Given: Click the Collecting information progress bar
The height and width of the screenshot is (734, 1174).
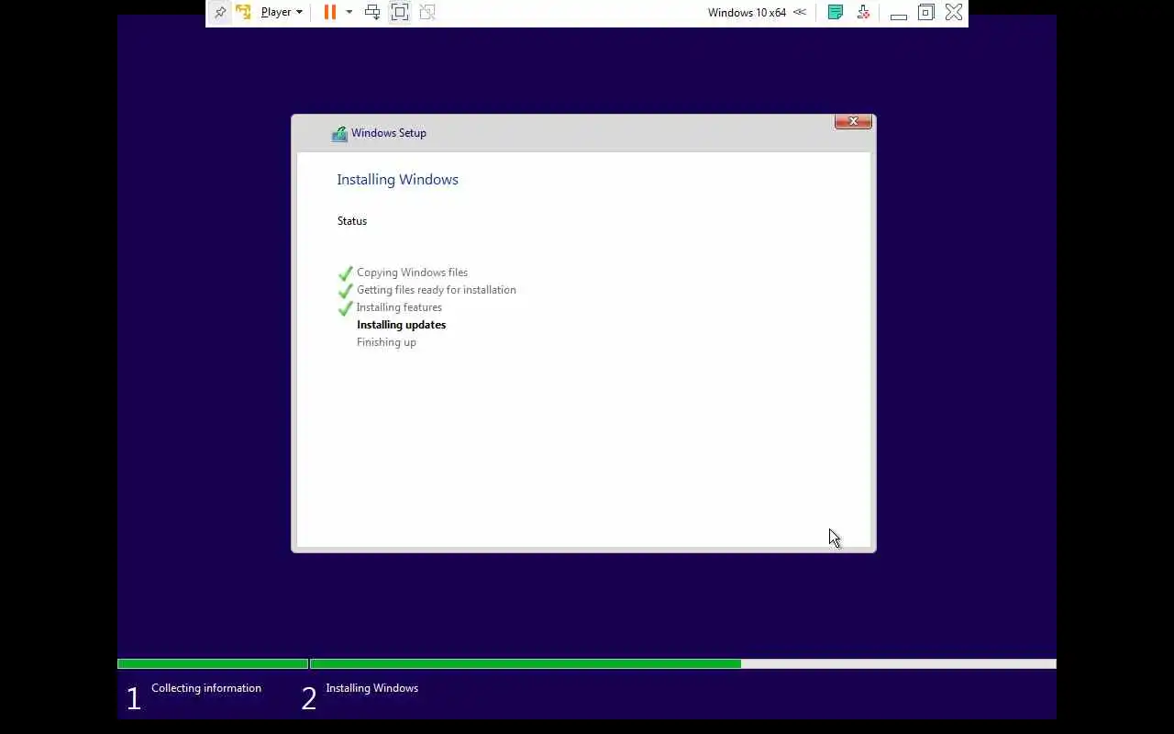Looking at the screenshot, I should pos(213,663).
